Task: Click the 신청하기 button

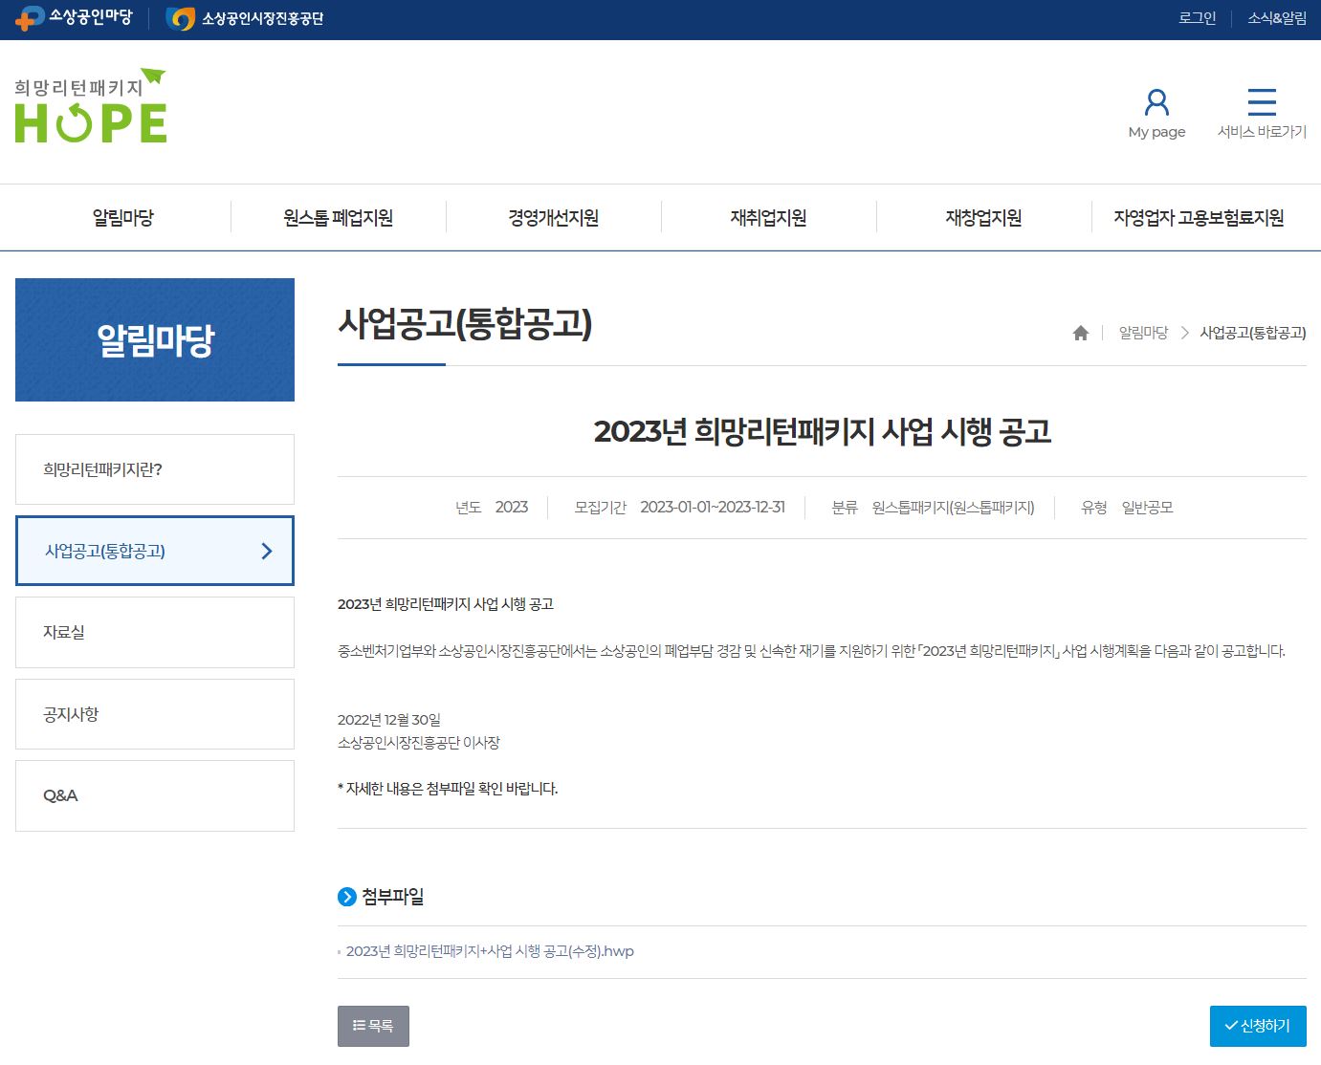Action: point(1258,1025)
